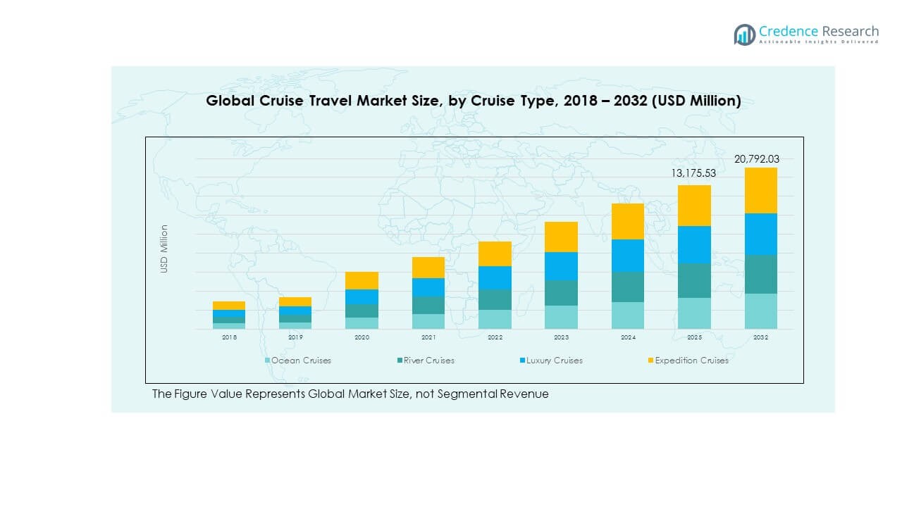Select the 2018 x-axis year label
Viewport: 902px width, 507px height.
coord(229,338)
